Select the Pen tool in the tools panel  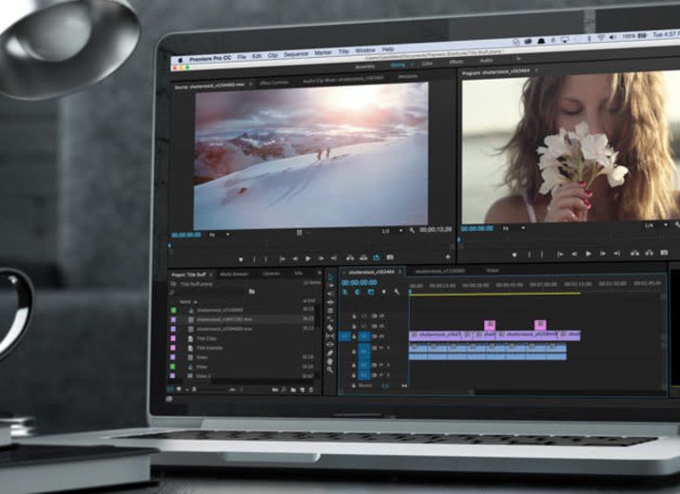[330, 352]
